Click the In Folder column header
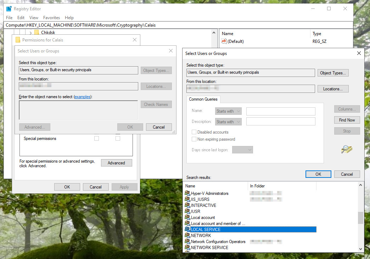 pos(282,186)
